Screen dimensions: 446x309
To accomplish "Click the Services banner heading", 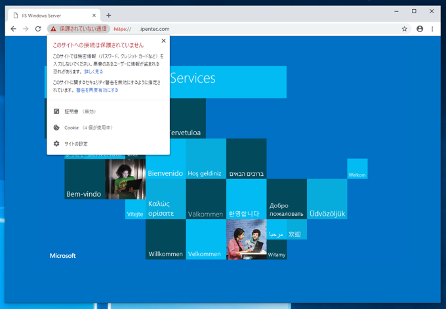I will click(x=193, y=78).
